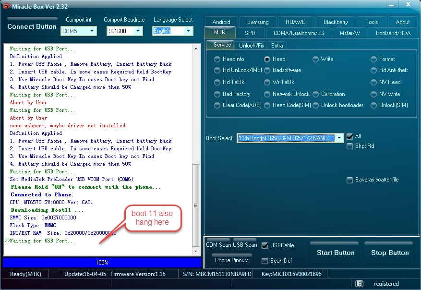Open the Blackberry tab

[336, 22]
